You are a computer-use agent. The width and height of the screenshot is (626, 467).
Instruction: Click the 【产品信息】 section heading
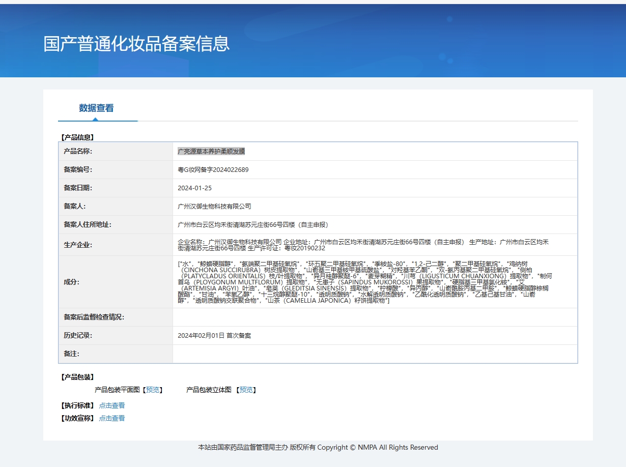[x=77, y=137]
